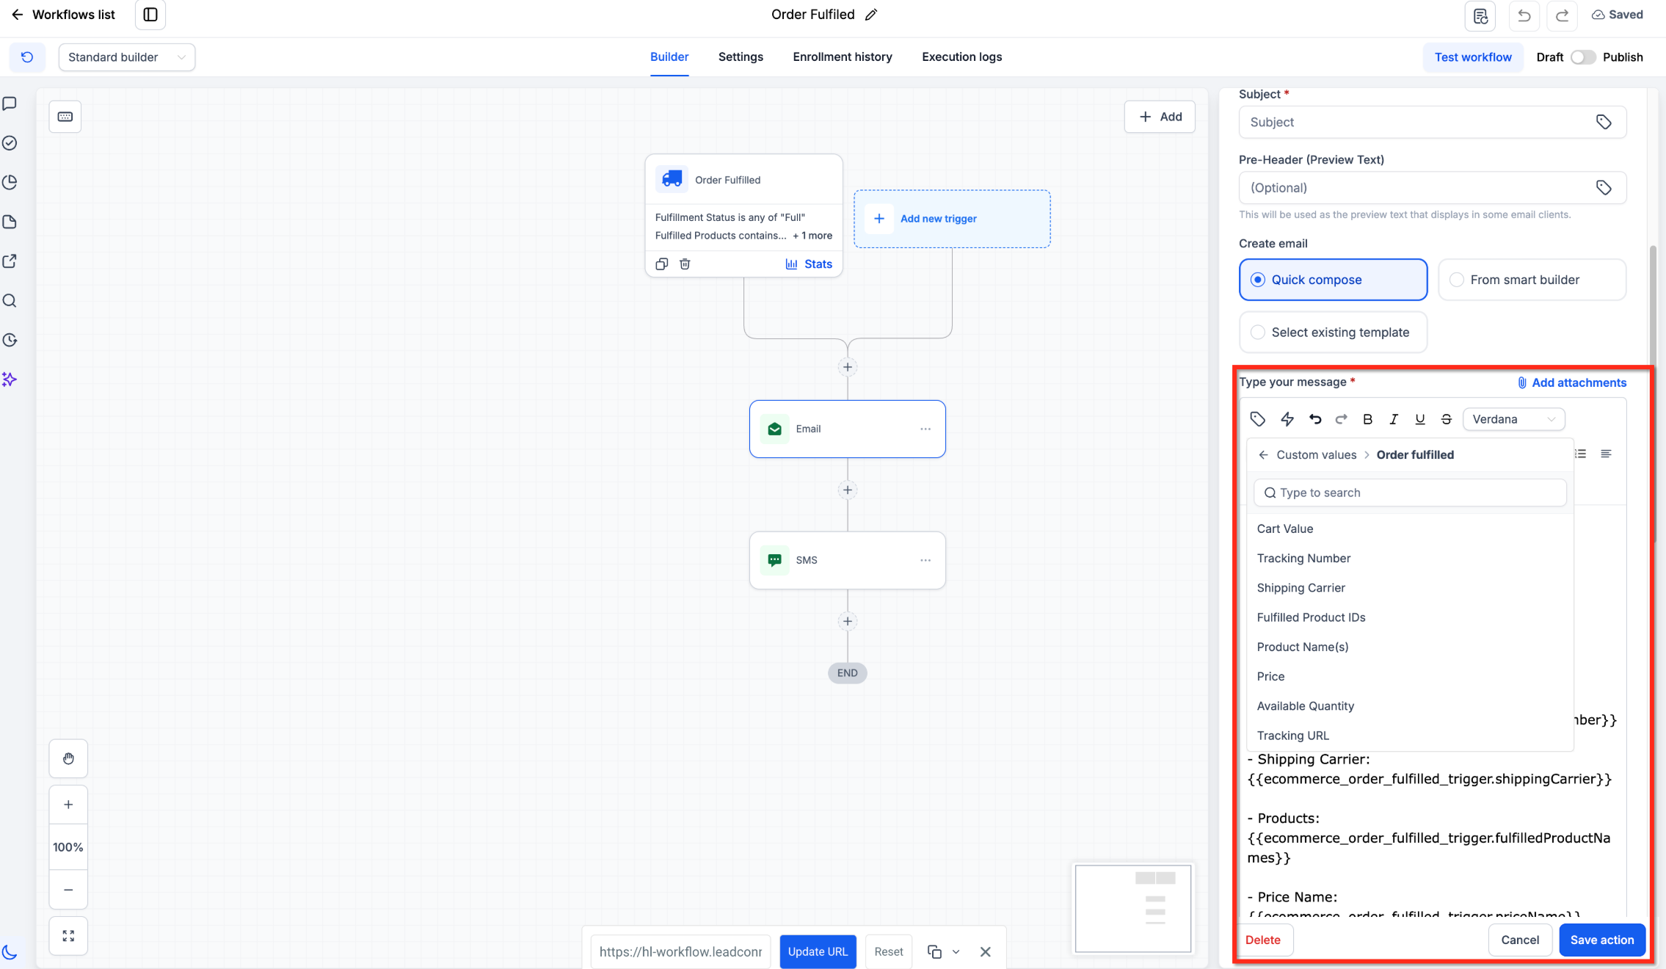Open the Standard builder dropdown

point(127,57)
